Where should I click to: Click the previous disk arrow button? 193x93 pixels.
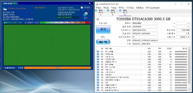point(98,19)
